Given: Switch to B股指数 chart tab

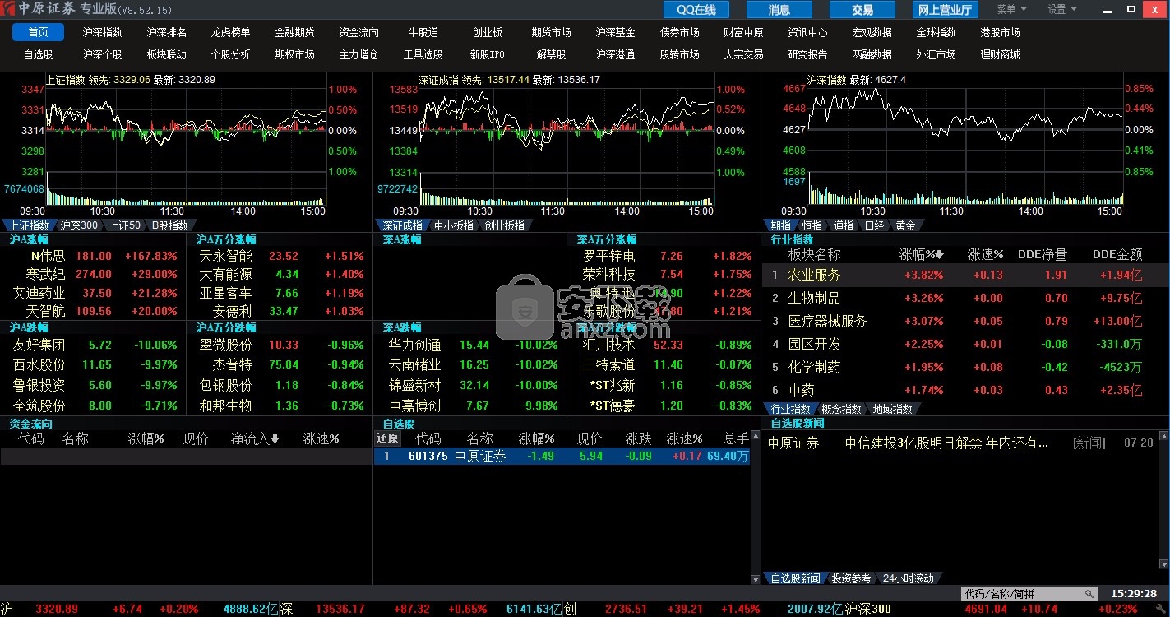Looking at the screenshot, I should coord(170,225).
